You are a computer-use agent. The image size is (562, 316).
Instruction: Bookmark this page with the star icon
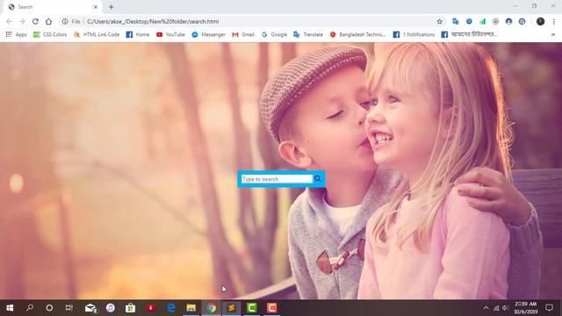tap(439, 21)
